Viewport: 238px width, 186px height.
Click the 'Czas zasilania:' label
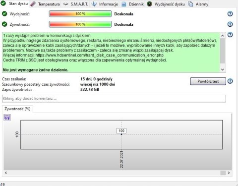click(x=14, y=79)
